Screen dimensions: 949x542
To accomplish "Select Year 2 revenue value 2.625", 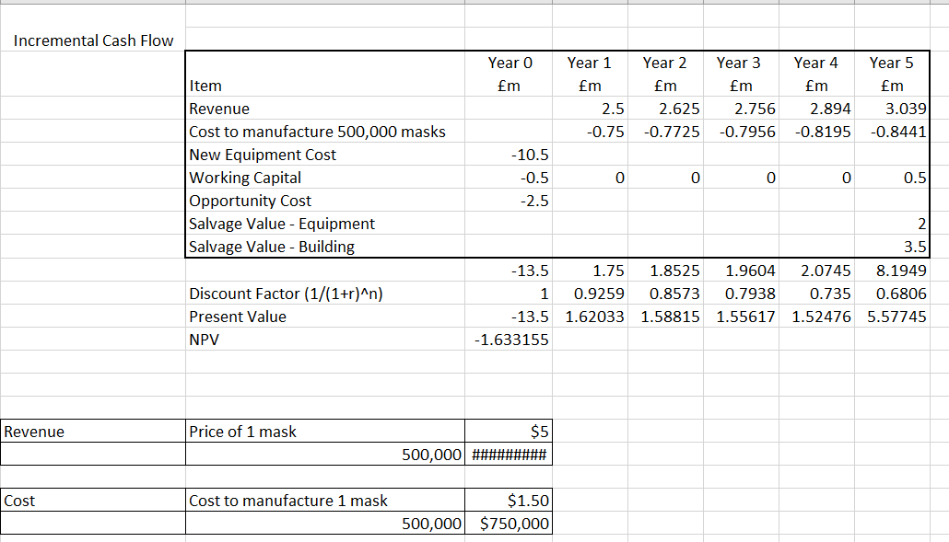I will click(x=666, y=109).
